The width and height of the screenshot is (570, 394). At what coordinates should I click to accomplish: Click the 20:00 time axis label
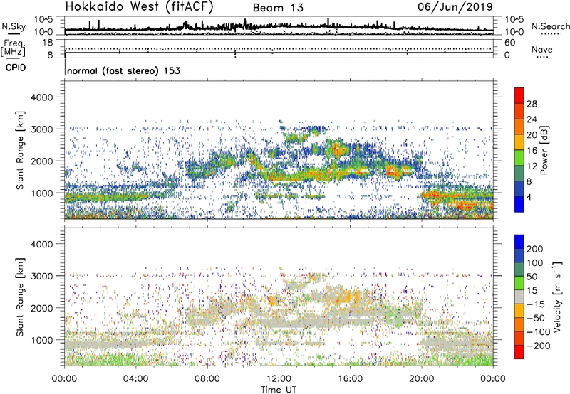click(x=422, y=379)
